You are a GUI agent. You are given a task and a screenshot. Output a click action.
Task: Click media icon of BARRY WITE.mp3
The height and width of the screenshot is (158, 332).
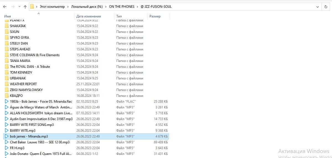7,131
